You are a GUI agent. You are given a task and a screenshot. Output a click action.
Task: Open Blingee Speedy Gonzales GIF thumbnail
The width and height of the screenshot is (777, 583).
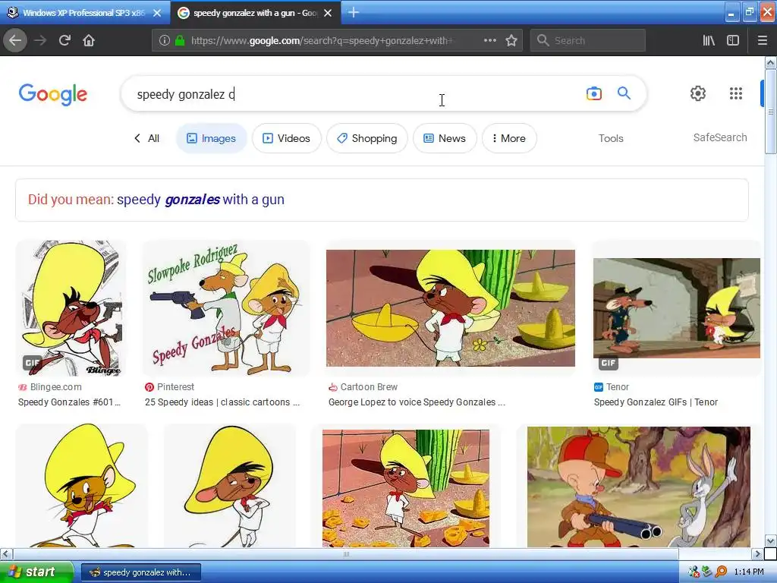[71, 308]
